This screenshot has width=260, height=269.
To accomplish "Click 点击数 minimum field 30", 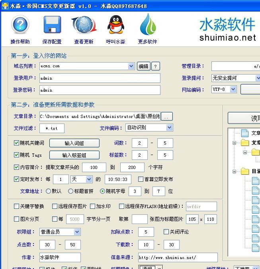I will (47, 245).
